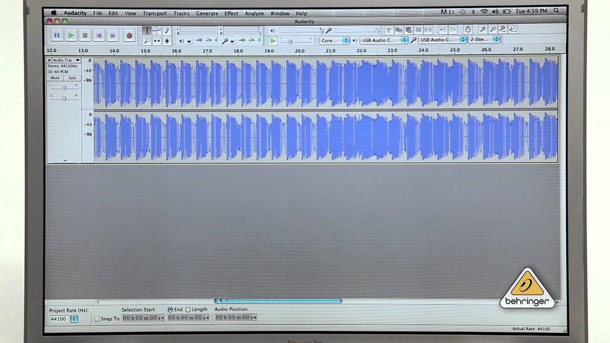Select the Length radio button
The height and width of the screenshot is (343, 610).
188,310
